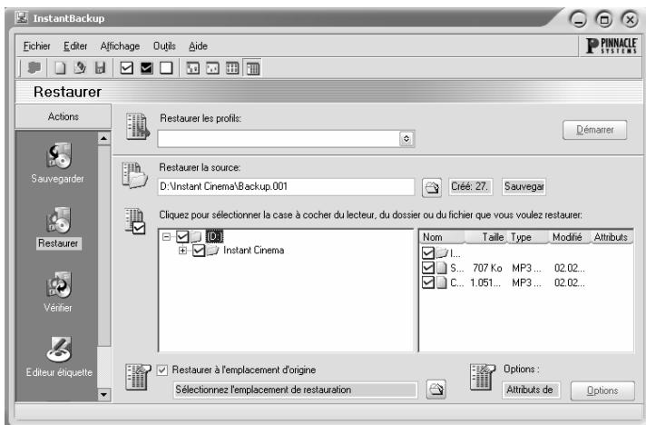The width and height of the screenshot is (646, 425).
Task: Select the Instant Cinema tree item
Action: (254, 251)
